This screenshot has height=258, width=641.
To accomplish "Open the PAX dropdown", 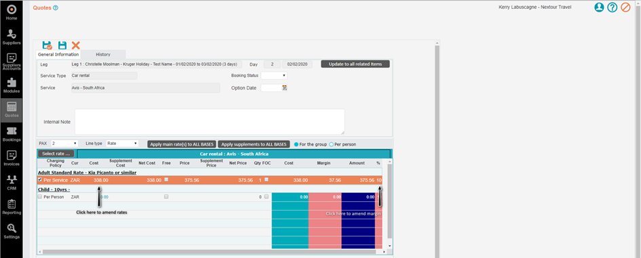I will pyautogui.click(x=64, y=144).
